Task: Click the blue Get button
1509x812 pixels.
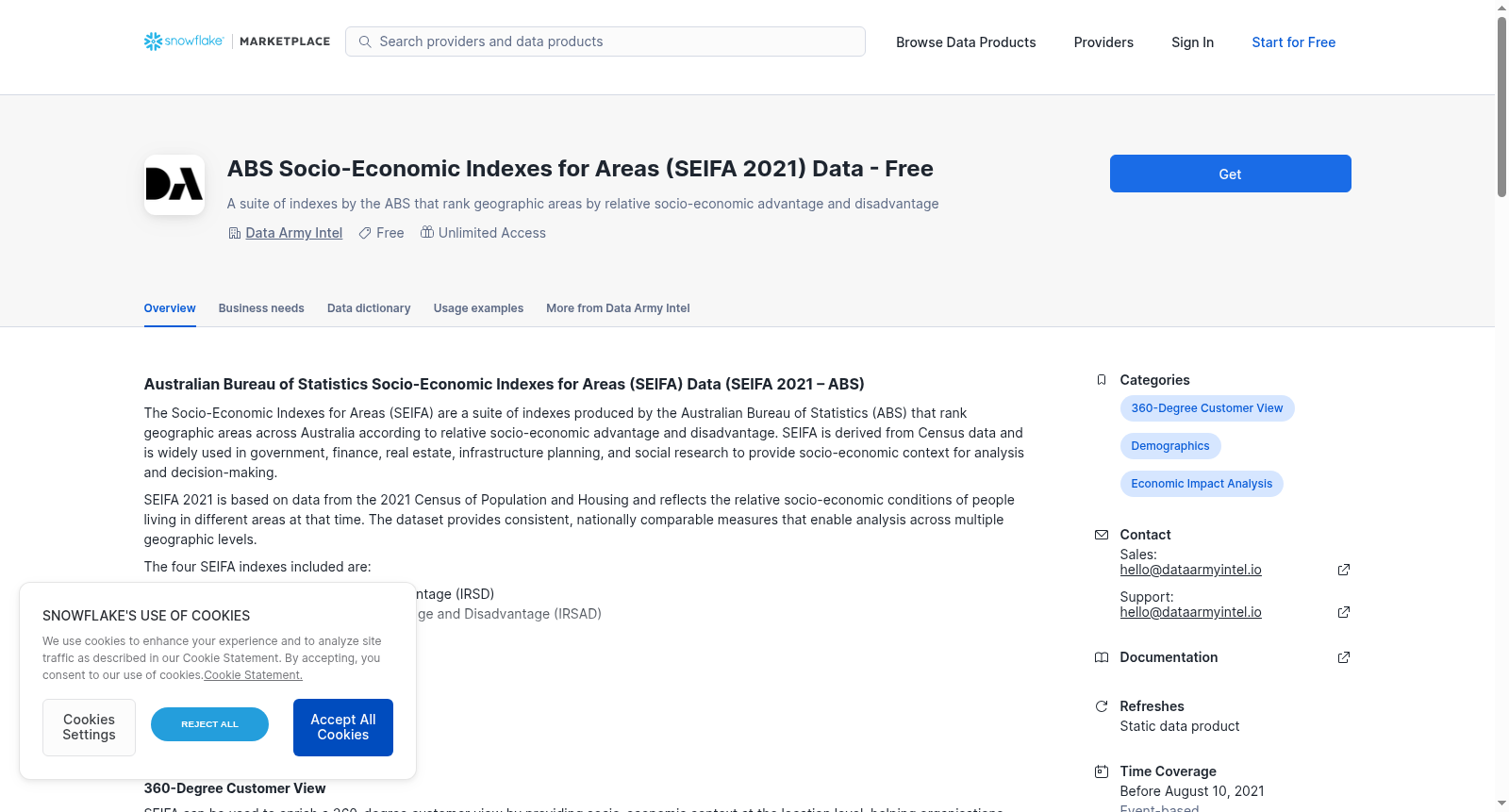Action: [1230, 174]
